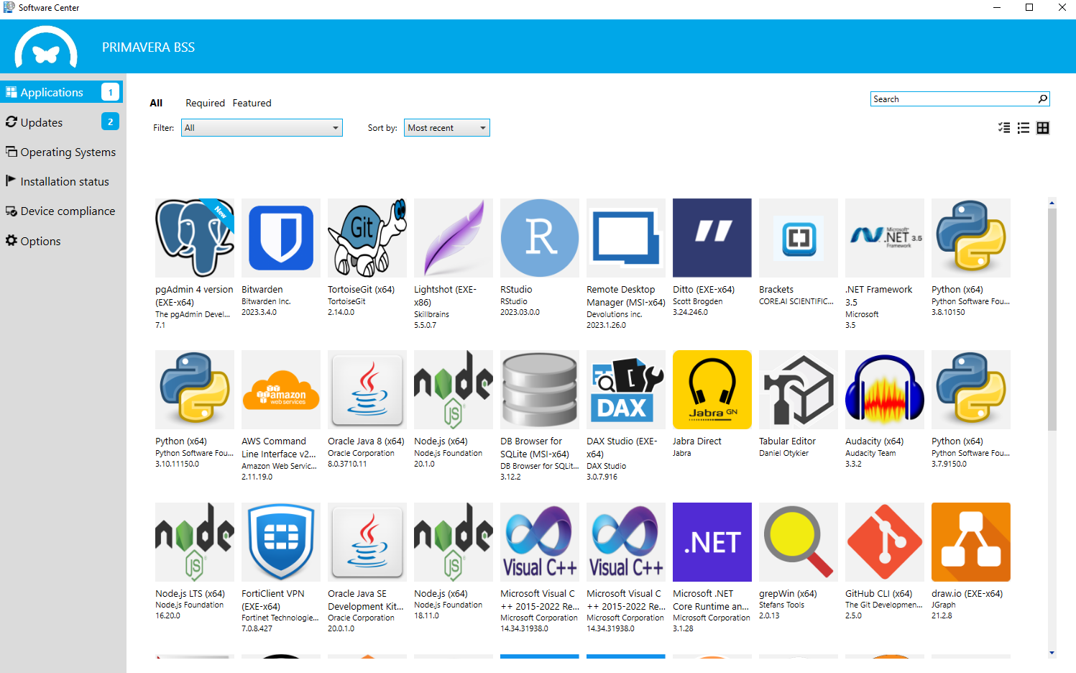This screenshot has height=673, width=1076.
Task: Open the Node.js LTS icon
Action: click(x=195, y=542)
